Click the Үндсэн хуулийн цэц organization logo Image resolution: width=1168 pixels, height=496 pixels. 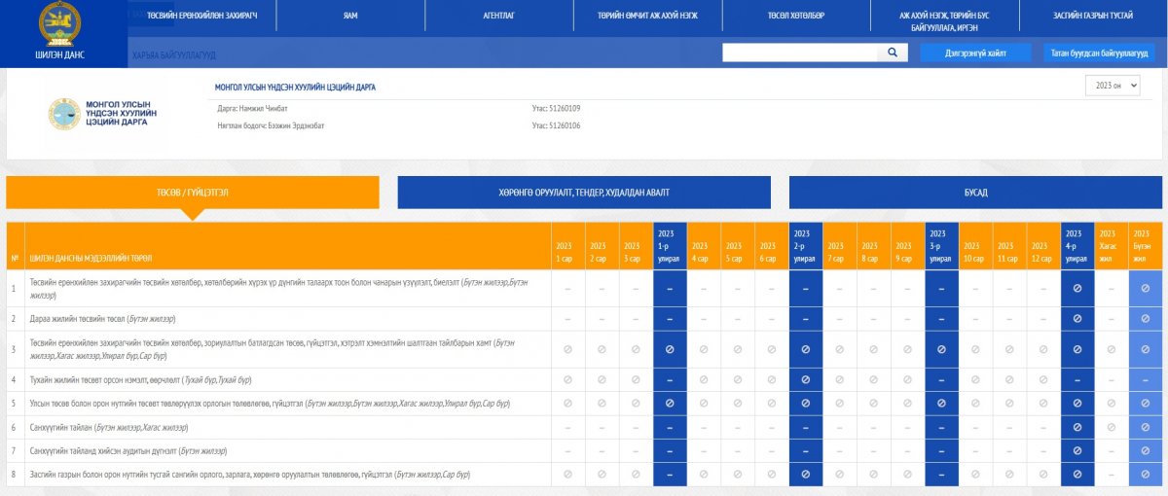[x=65, y=114]
